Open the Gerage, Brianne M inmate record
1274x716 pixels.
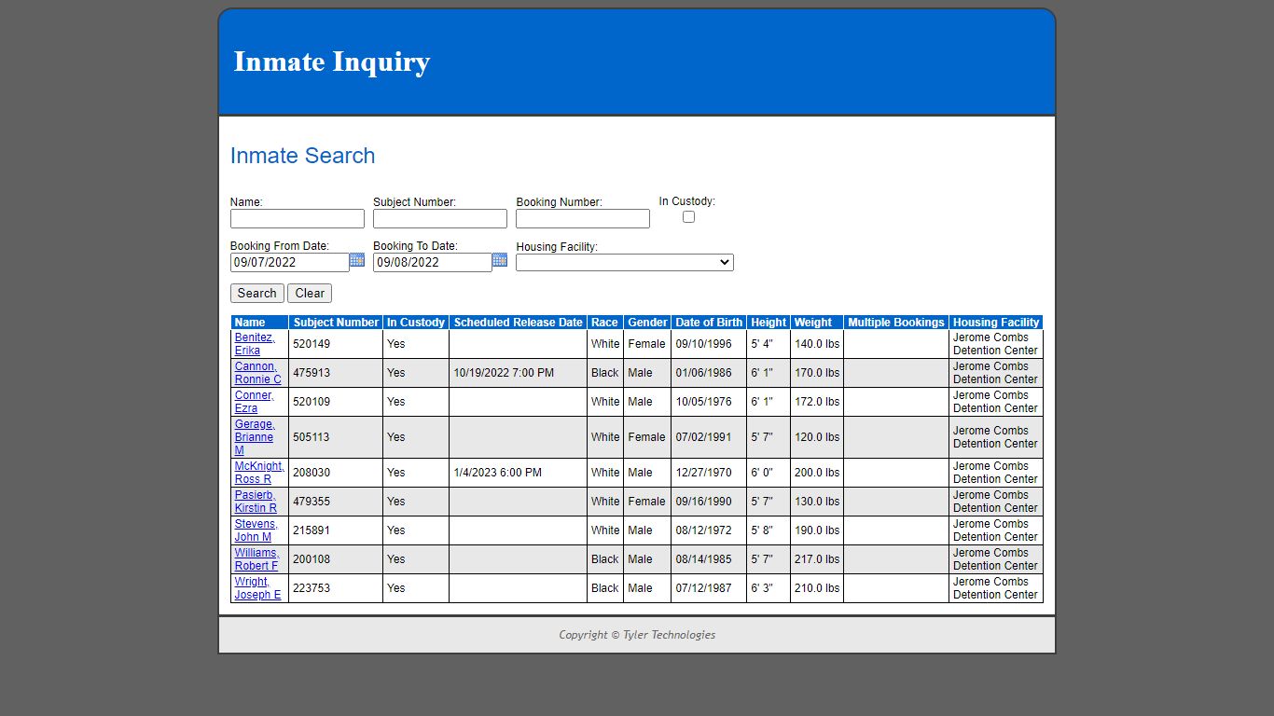tap(255, 437)
